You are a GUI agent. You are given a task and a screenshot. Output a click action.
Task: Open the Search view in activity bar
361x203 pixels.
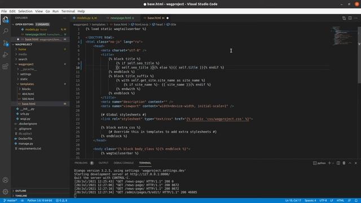click(x=5, y=31)
